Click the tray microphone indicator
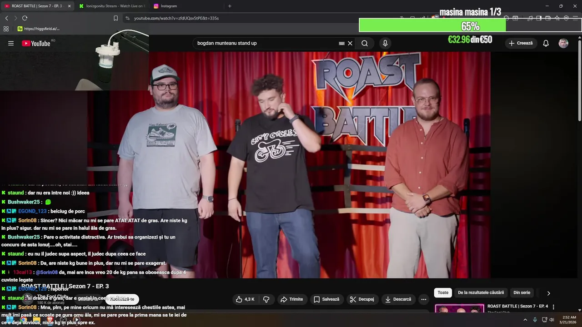 pyautogui.click(x=535, y=320)
